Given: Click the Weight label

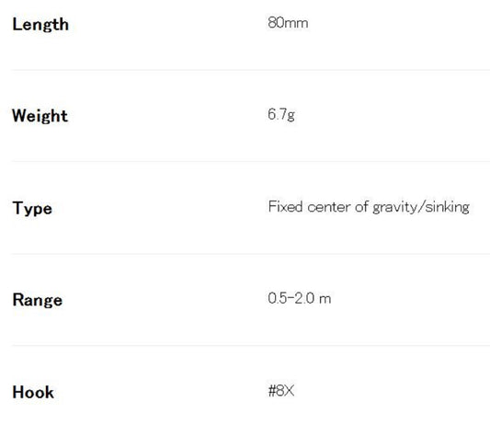Looking at the screenshot, I should [x=40, y=116].
